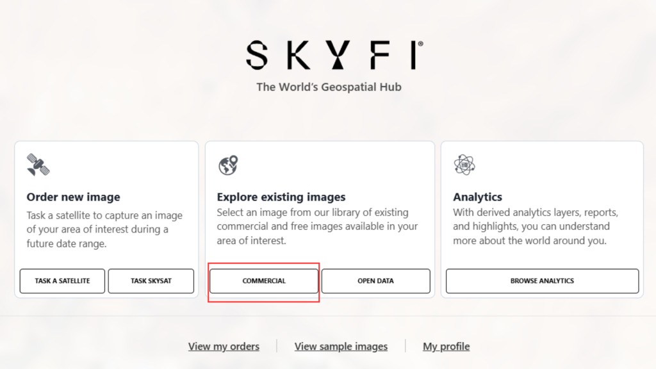Click the Explore existing images heading
The height and width of the screenshot is (369, 656).
tap(281, 197)
